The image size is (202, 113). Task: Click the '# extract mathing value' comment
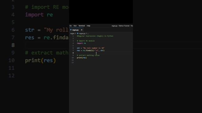(x=88, y=55)
